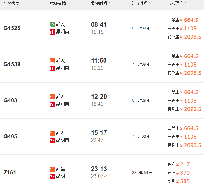Click the +1 next-day marker on Z161
Image resolution: width=204 pixels, height=187 pixels.
pyautogui.click(x=106, y=176)
